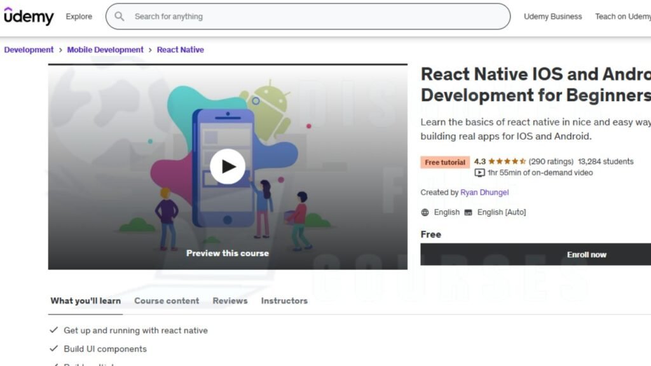Click the 13,284 students text
This screenshot has height=366, width=651.
(606, 161)
